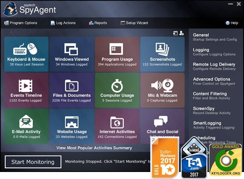
Task: Close the SpyAgent window
Action: click(x=239, y=4)
